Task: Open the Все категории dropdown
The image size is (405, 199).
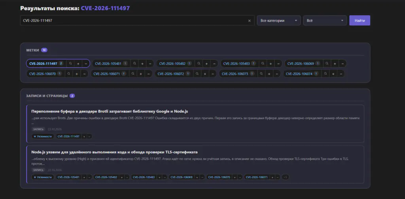Action: [279, 21]
